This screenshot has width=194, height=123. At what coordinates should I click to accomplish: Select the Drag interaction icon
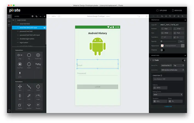click(x=20, y=55)
